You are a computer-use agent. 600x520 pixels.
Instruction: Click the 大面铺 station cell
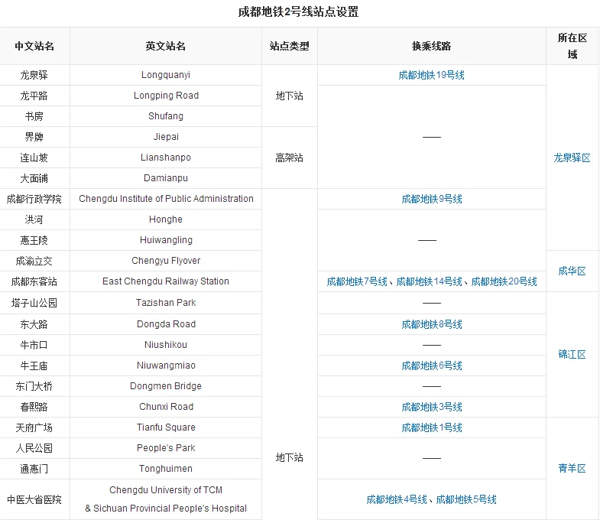34,178
